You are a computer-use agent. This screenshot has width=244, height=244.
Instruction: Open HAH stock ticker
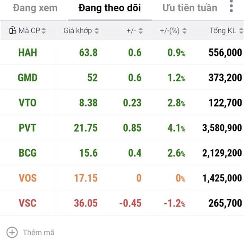click(27, 52)
